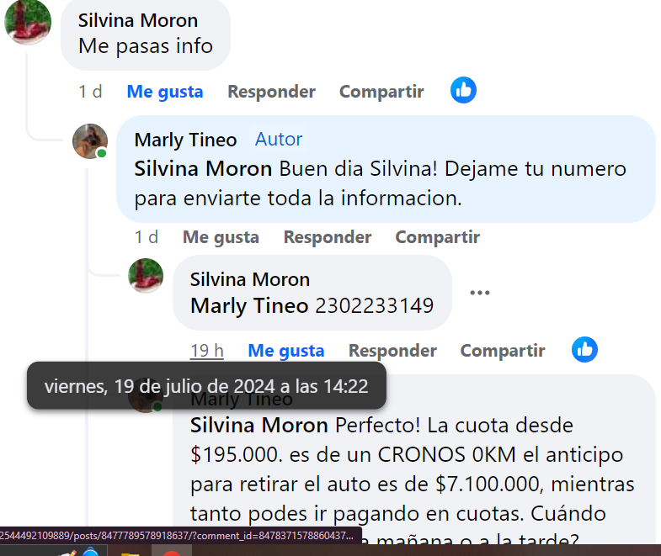Toggle Me gusta on Marly Tineo's Autor reply
This screenshot has height=556, width=661.
(221, 237)
